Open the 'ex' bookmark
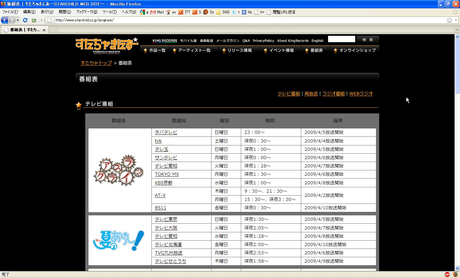 [x=171, y=12]
